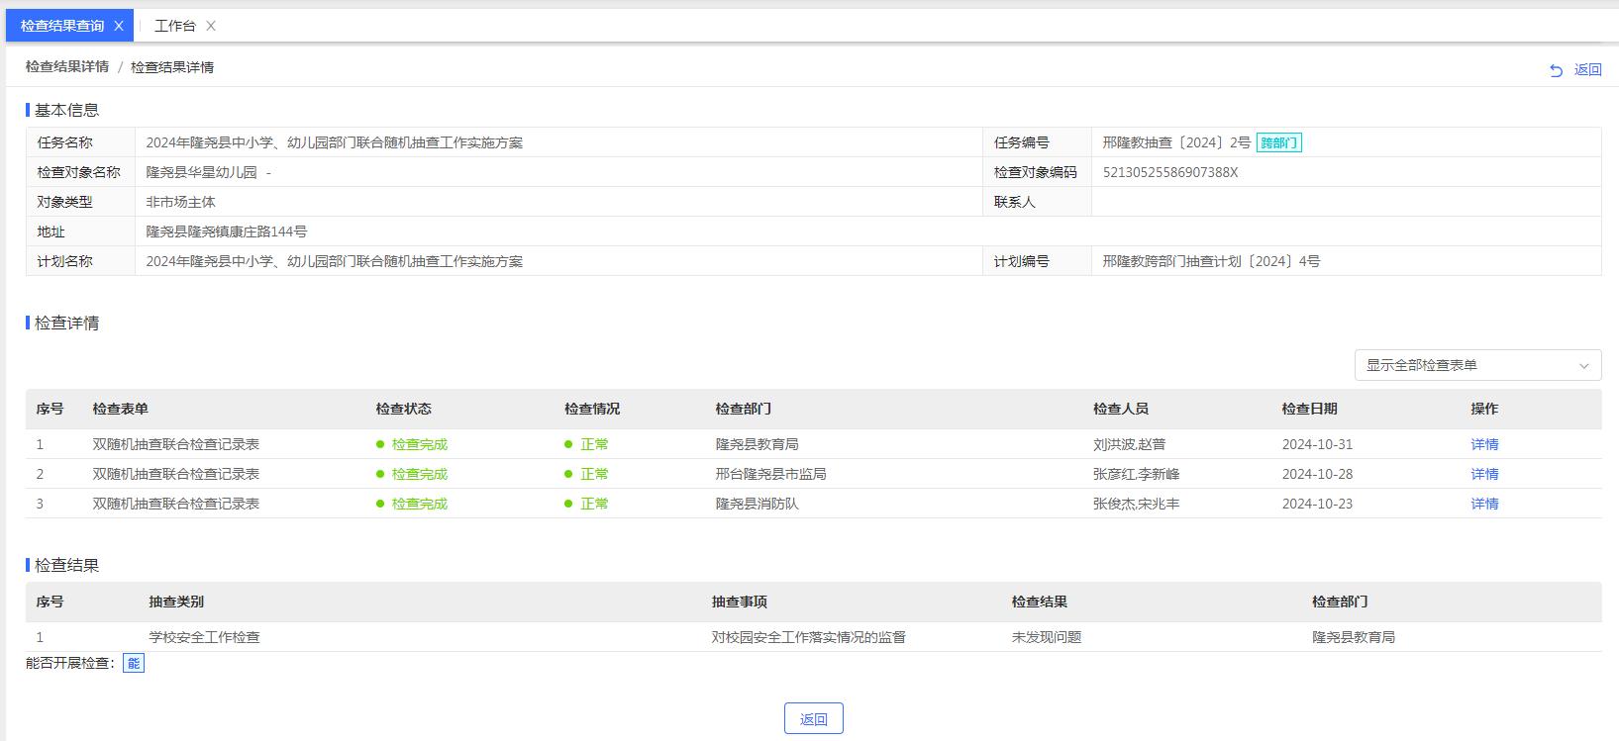The image size is (1619, 741).
Task: Click the 检查对象编码 value 52130525586907388X
Action: click(x=1169, y=173)
